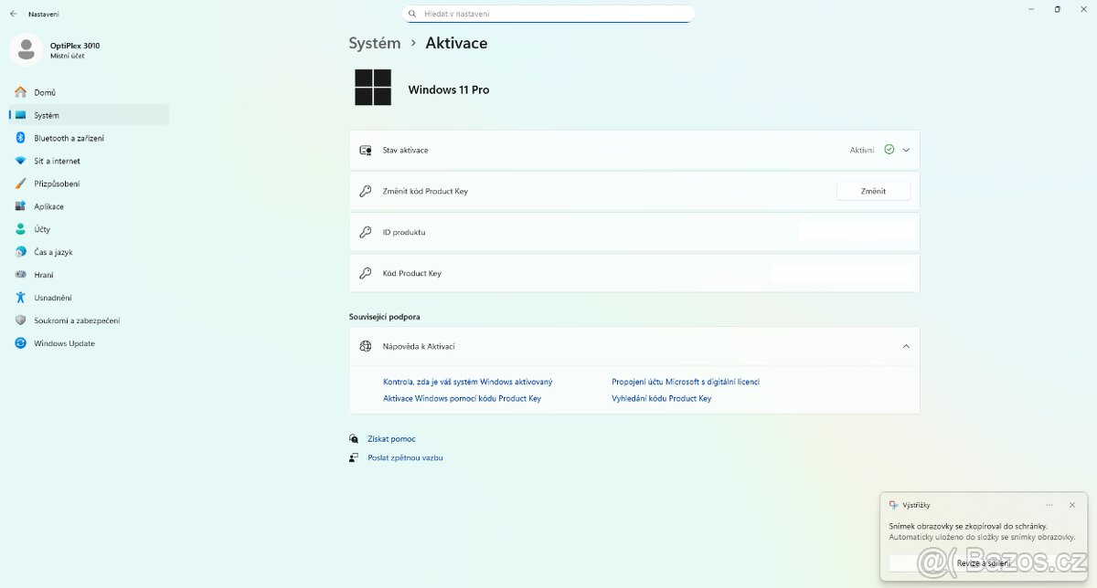Click the Windows Update sidebar icon
This screenshot has height=588, width=1097.
coord(20,343)
